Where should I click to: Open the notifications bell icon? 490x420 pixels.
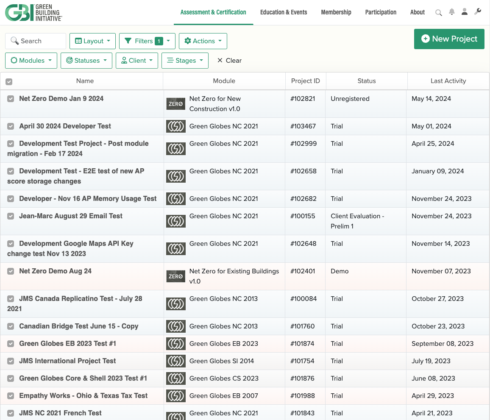point(451,12)
